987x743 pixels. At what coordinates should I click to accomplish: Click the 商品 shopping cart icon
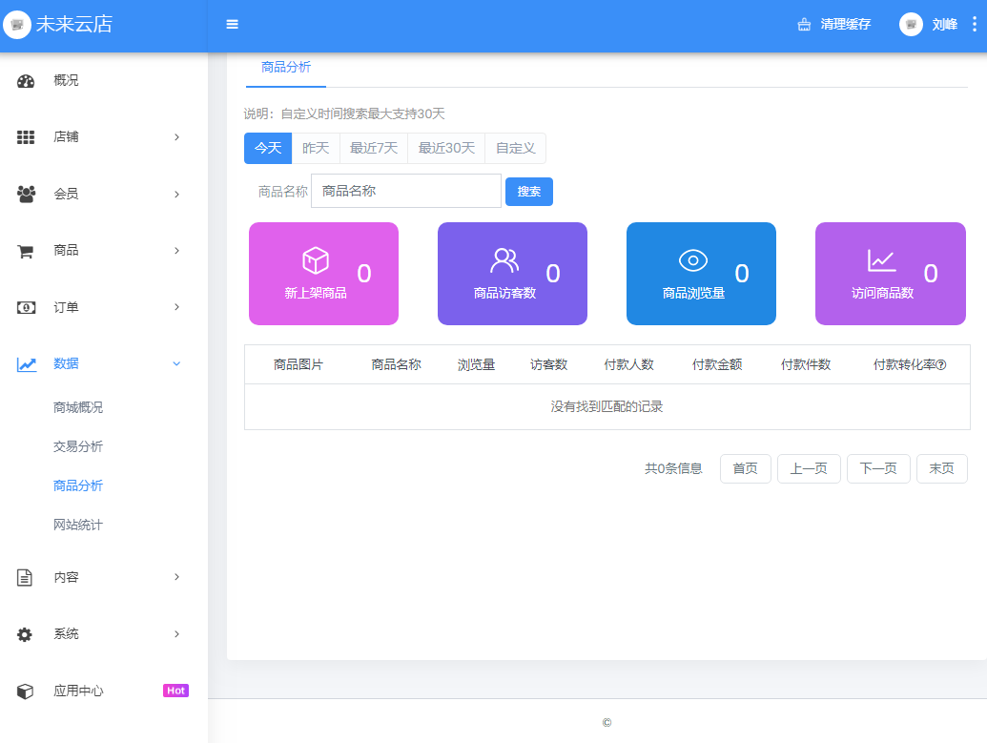point(26,251)
